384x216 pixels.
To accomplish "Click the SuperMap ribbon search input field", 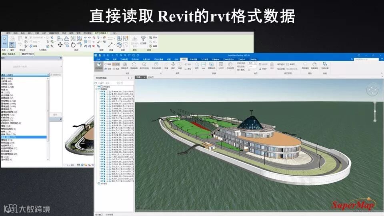I will click(x=366, y=59).
